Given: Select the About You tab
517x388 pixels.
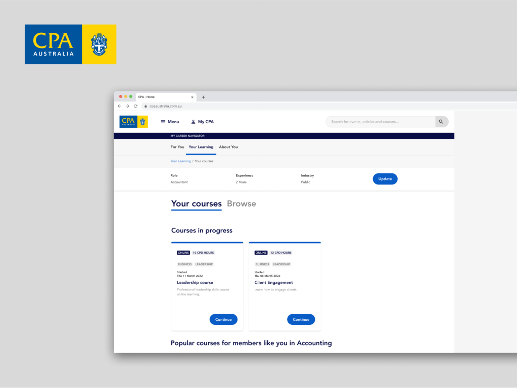Looking at the screenshot, I should (x=228, y=147).
